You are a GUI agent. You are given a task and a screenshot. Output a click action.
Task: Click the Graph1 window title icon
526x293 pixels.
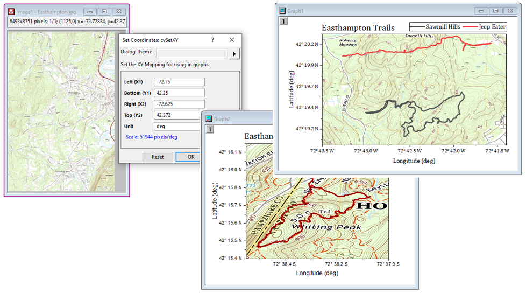tap(282, 11)
